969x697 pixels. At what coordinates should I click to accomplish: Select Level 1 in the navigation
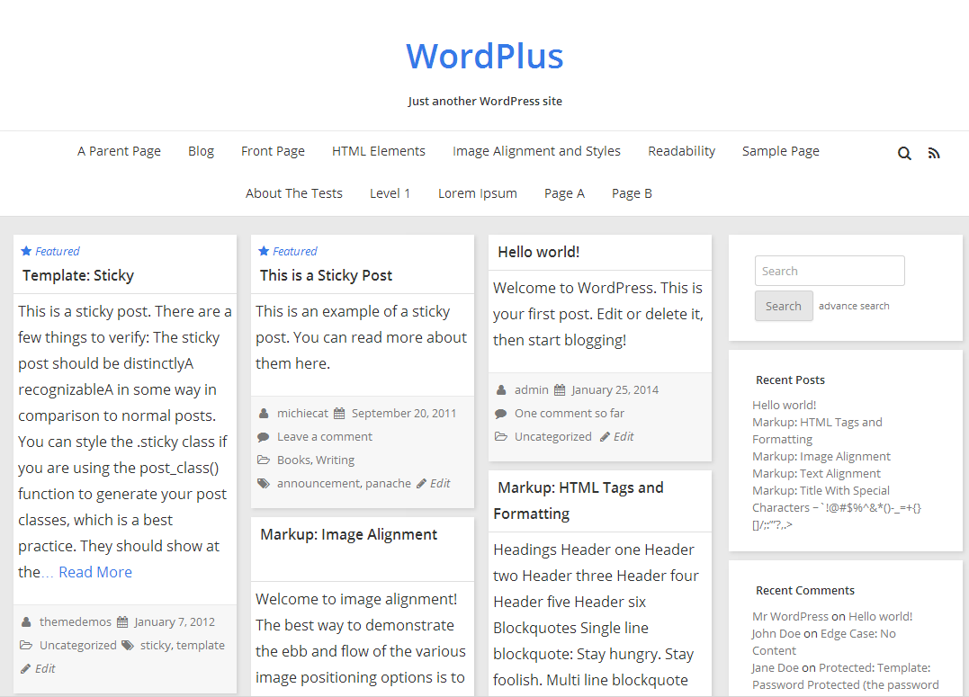390,193
